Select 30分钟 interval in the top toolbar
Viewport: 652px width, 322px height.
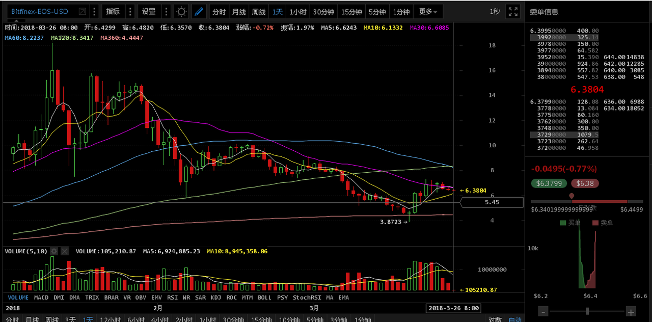(323, 12)
